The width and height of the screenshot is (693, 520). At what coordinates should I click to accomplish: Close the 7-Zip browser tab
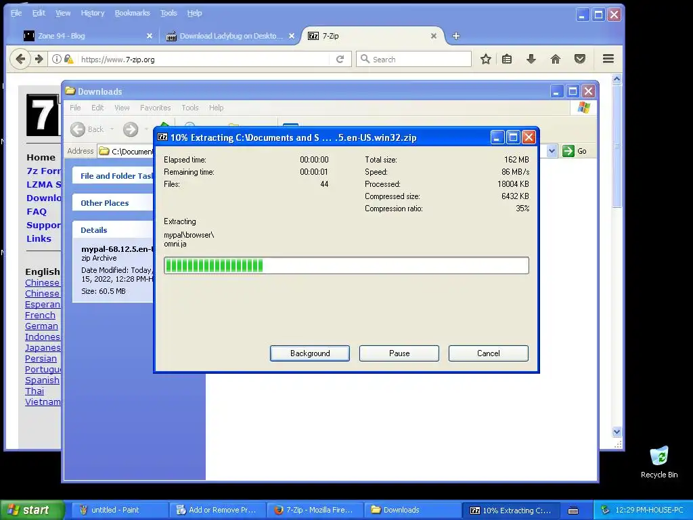(434, 36)
